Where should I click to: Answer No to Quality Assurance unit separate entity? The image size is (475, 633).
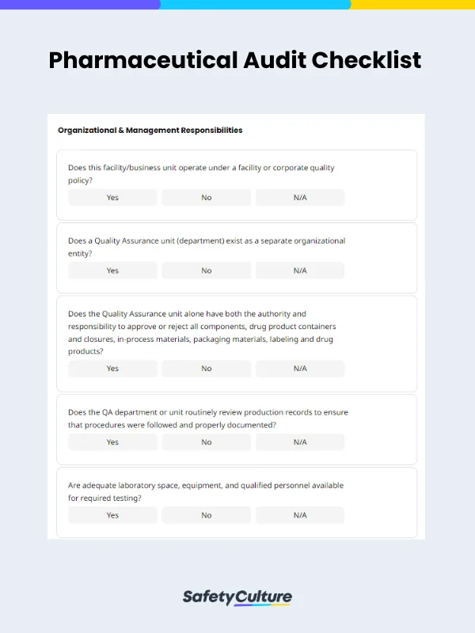pos(207,271)
